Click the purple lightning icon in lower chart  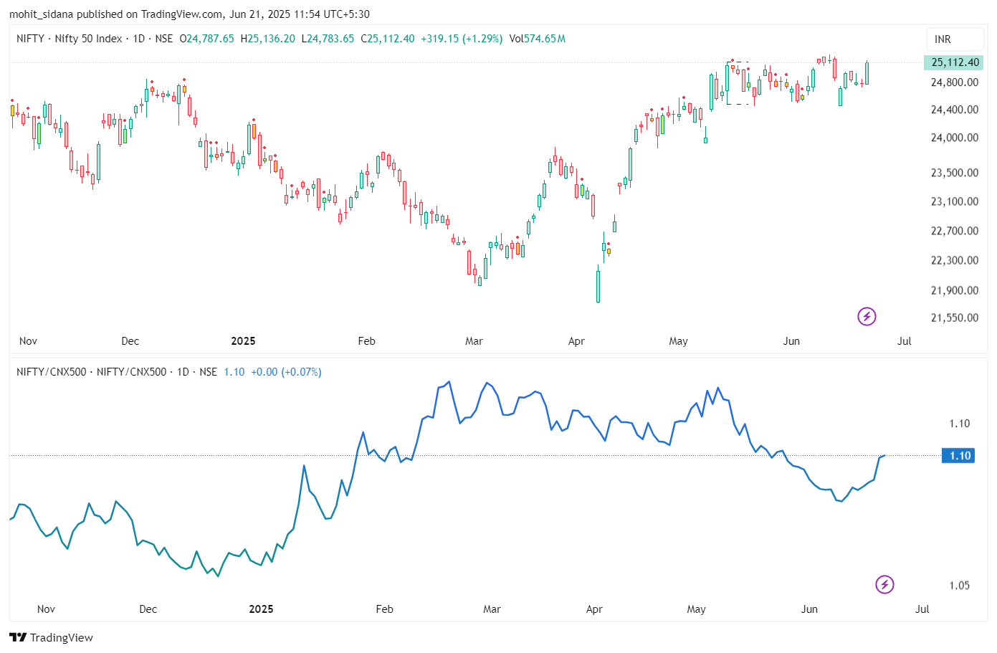884,584
